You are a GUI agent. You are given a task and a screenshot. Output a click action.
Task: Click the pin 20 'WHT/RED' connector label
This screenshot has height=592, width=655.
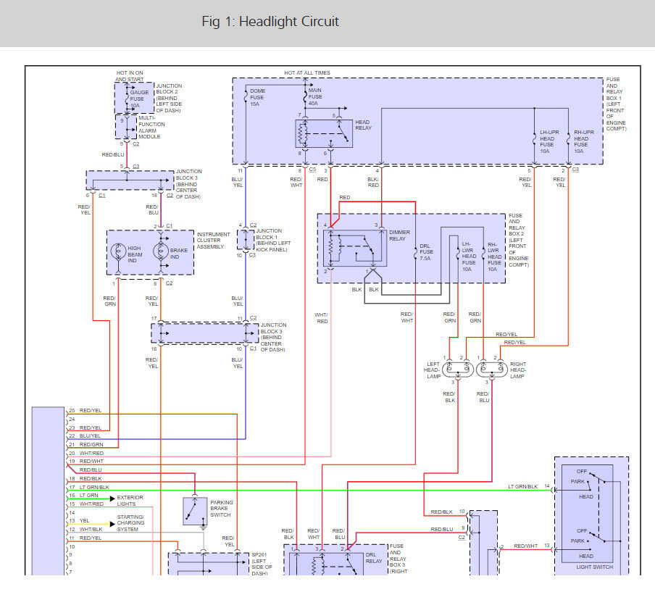click(91, 454)
